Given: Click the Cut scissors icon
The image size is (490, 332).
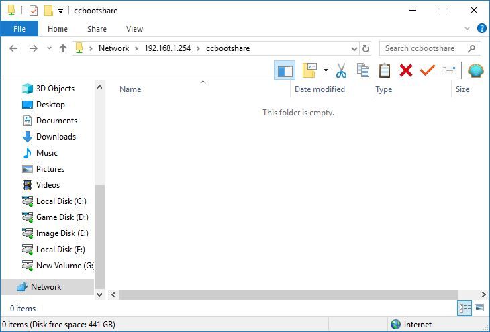Looking at the screenshot, I should click(x=341, y=70).
